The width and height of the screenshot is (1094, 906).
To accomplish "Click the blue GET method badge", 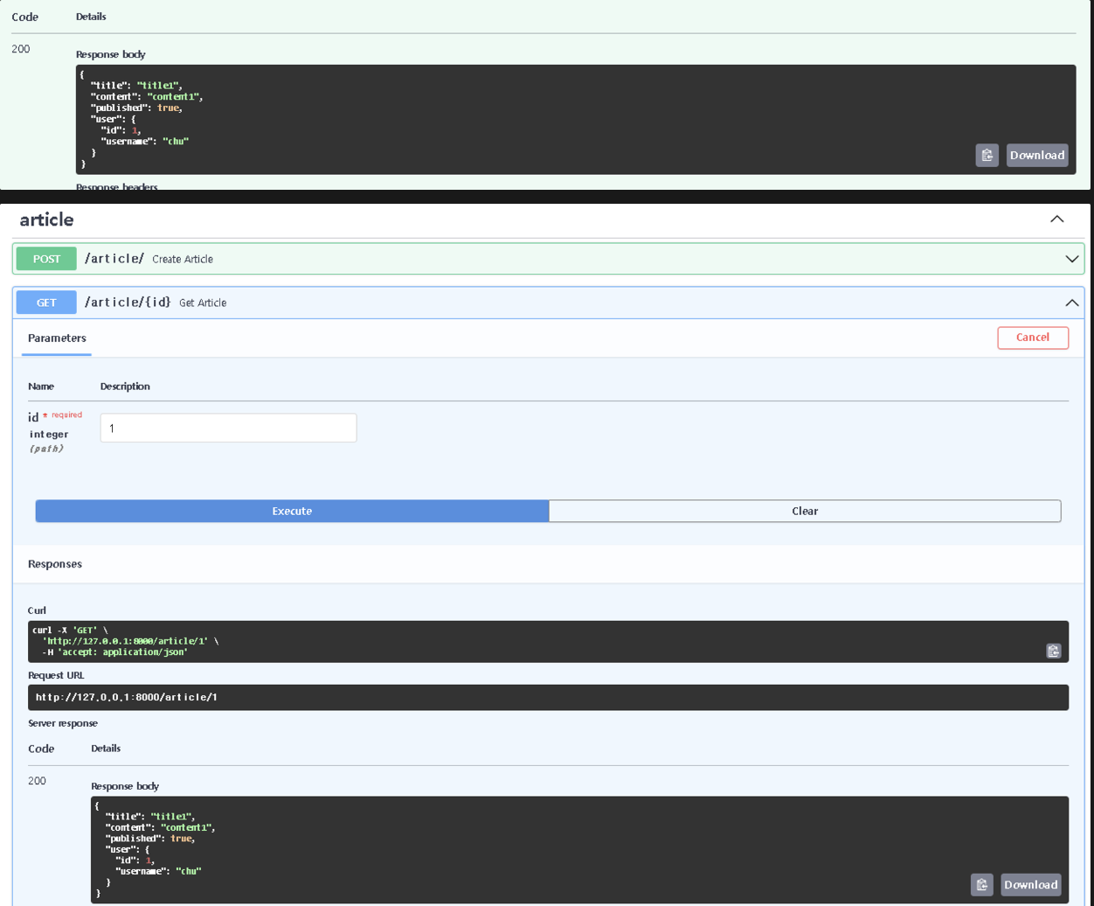I will coord(46,303).
